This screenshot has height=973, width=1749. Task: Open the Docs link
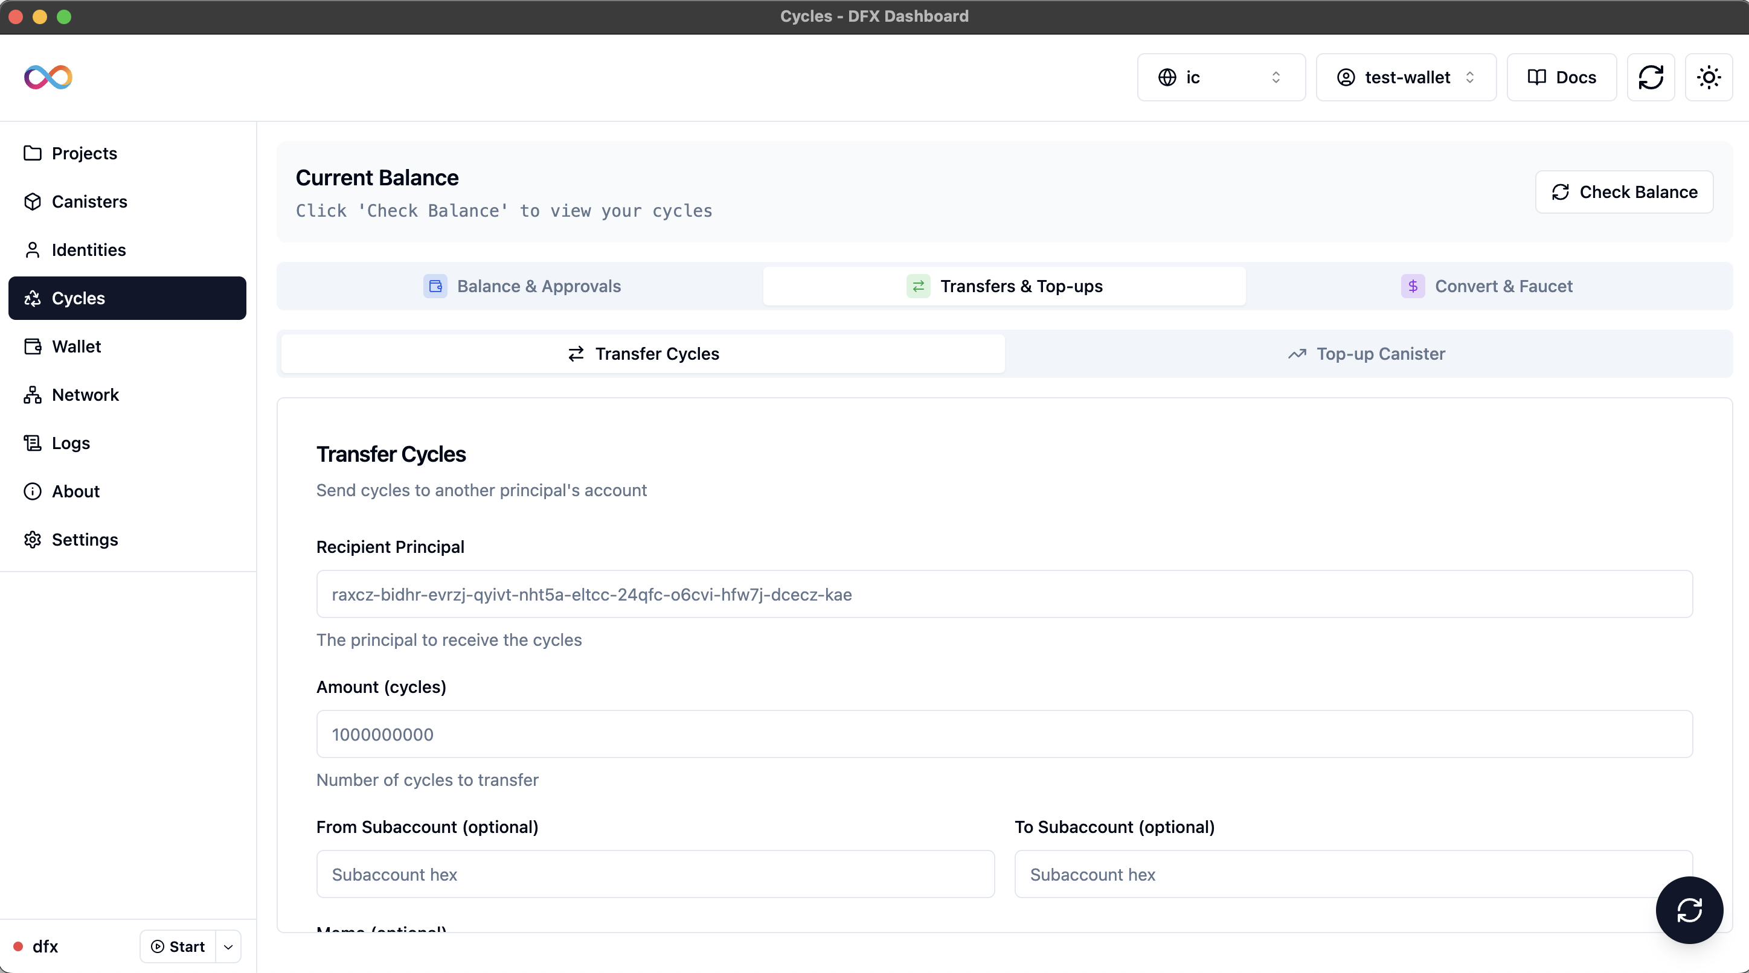[1561, 77]
